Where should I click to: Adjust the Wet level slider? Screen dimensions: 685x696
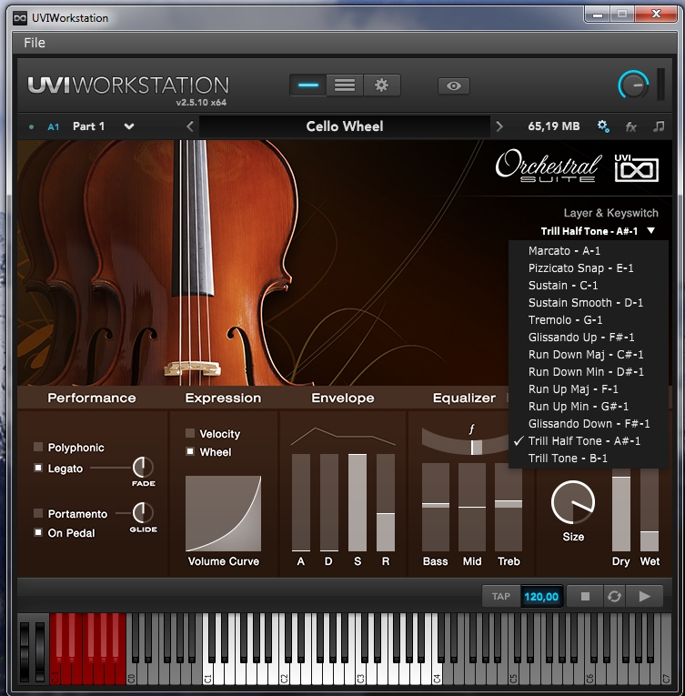pyautogui.click(x=650, y=510)
